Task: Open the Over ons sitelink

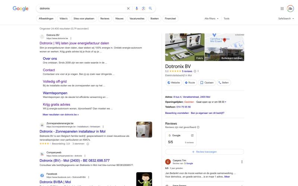Action: click(x=50, y=59)
